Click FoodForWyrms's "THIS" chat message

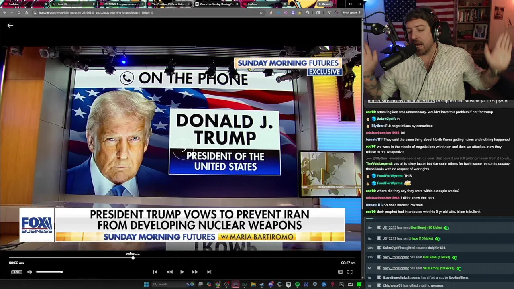click(x=388, y=176)
